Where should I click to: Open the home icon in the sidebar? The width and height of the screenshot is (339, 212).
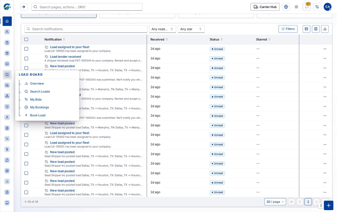pyautogui.click(x=7, y=21)
